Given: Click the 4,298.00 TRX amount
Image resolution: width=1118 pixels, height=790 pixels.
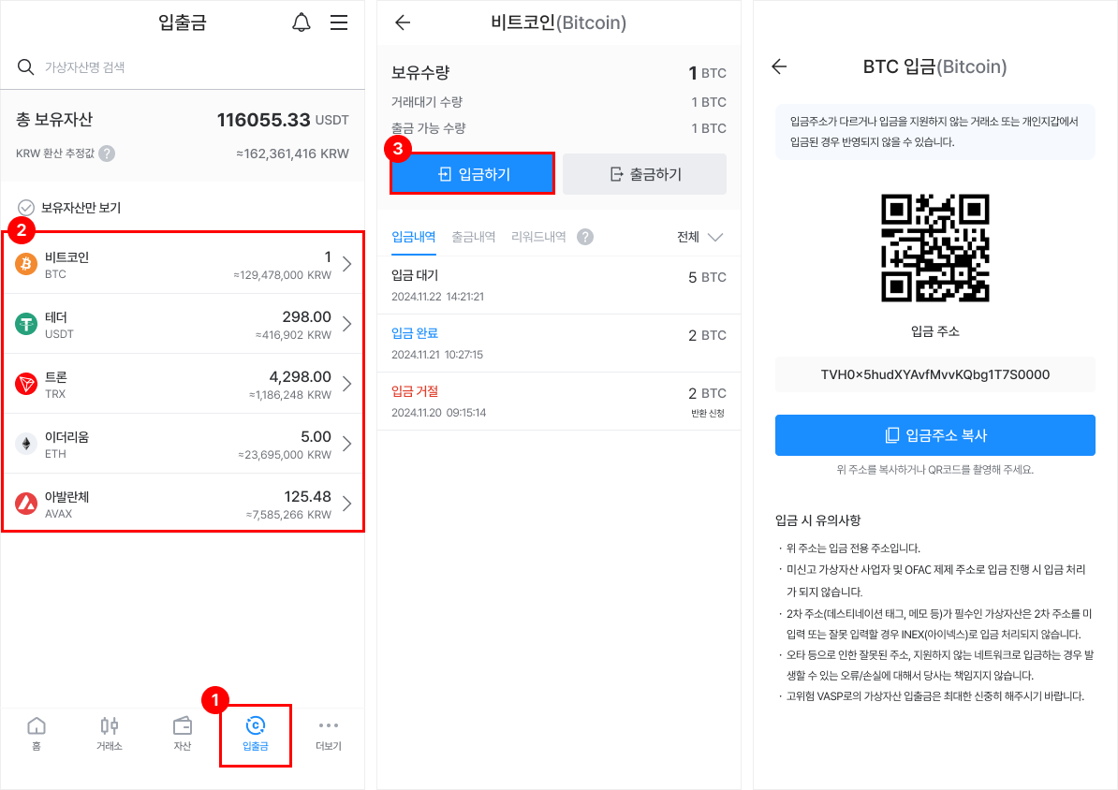Looking at the screenshot, I should point(301,376).
